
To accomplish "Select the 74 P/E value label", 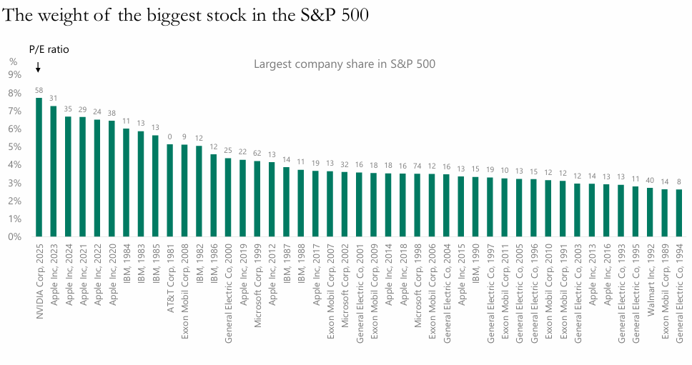I will (x=417, y=166).
